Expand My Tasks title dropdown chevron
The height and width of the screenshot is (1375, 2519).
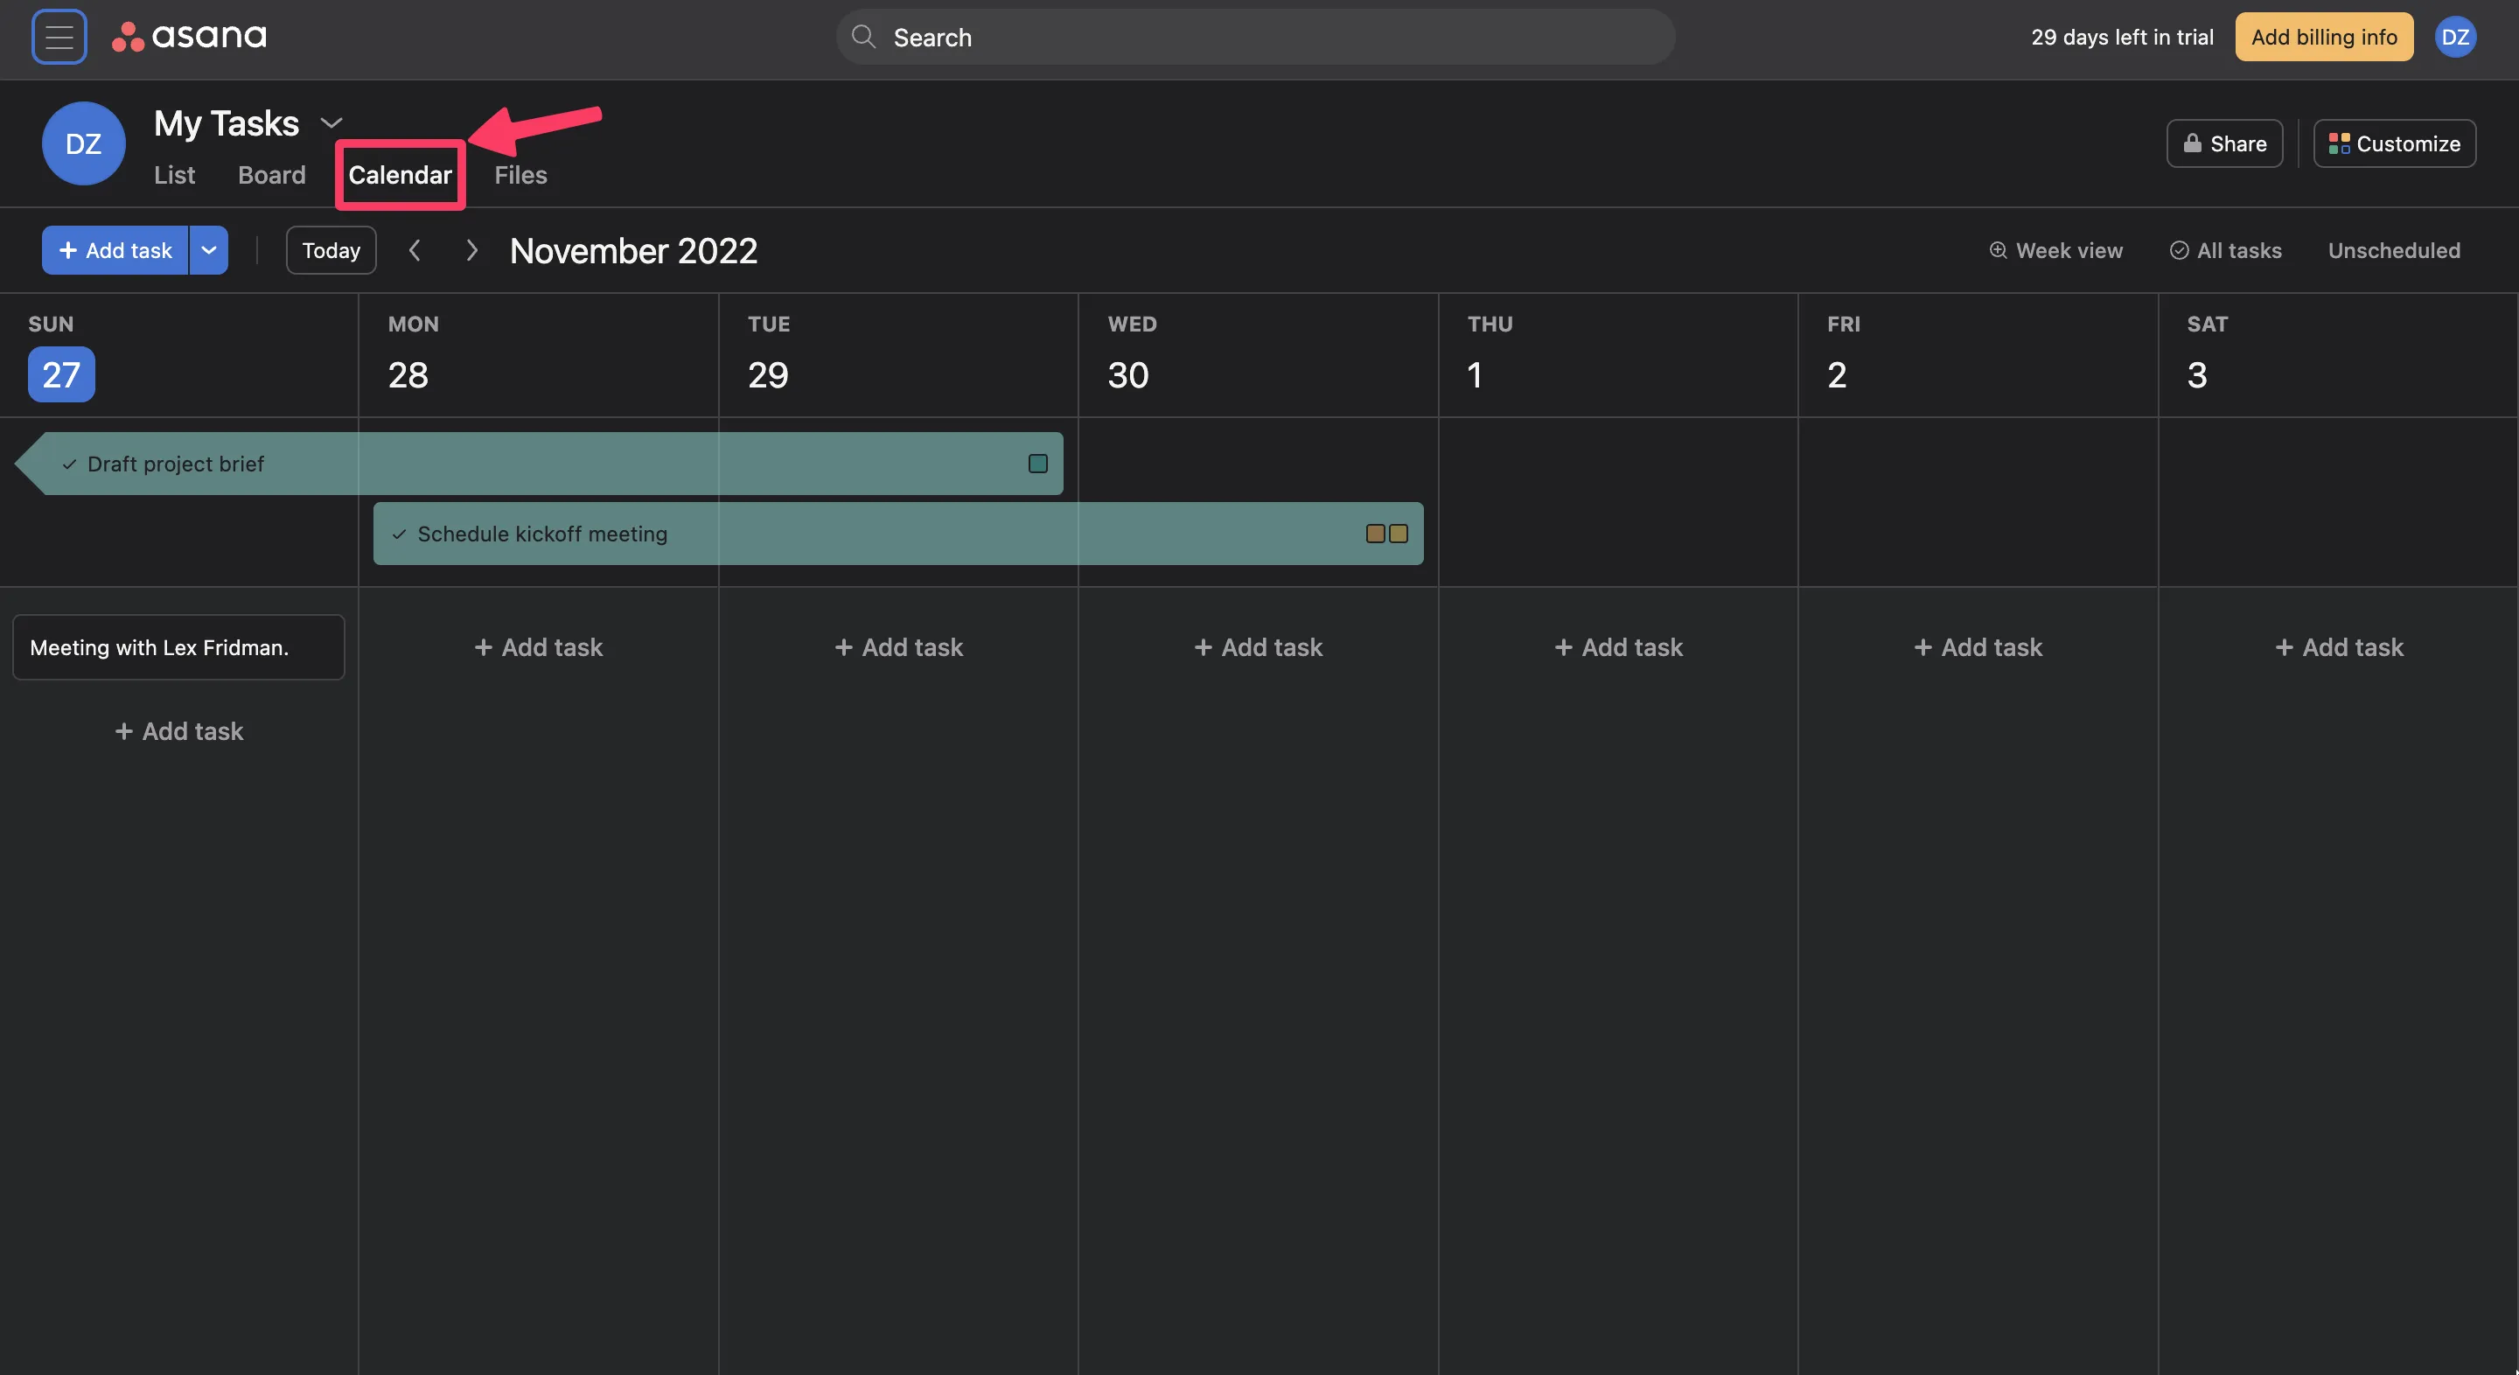(x=331, y=123)
